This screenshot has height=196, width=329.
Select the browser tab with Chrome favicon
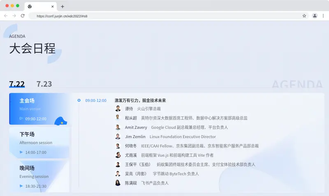(40, 7)
